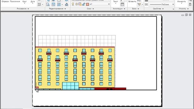Viewport: 194px width, 109px height.
Task: Click the offset tool icon in Редактирование
Action: [67, 5]
